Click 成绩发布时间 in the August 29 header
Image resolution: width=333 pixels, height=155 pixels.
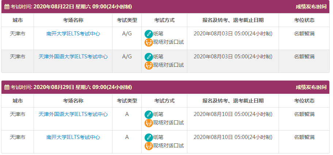tap(311, 88)
